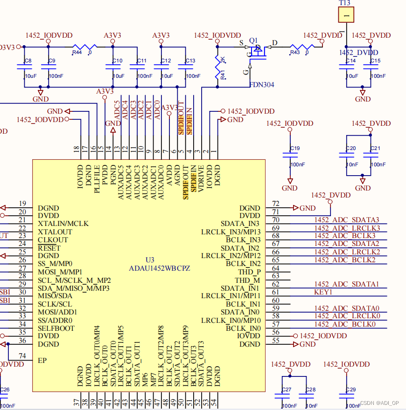Select capacitor C15 symbol
This screenshot has width=406, height=410.
point(371,67)
